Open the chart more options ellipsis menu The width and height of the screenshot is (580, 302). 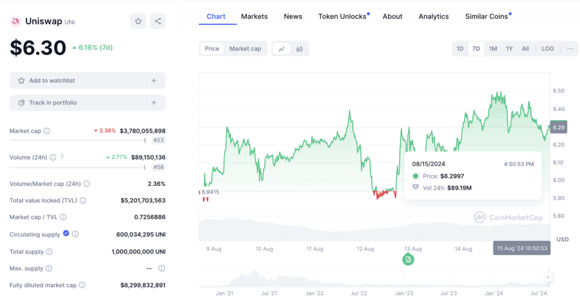569,49
